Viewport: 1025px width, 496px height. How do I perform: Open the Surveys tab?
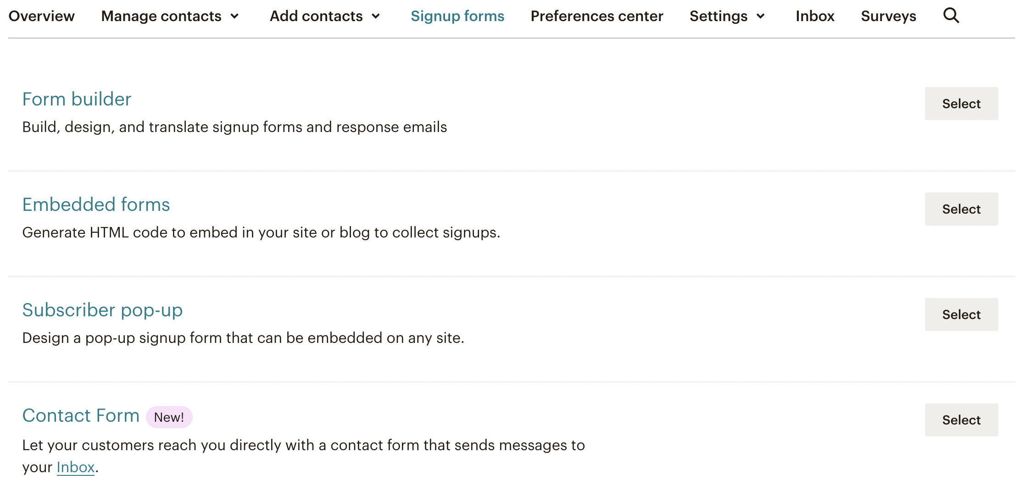click(x=888, y=16)
